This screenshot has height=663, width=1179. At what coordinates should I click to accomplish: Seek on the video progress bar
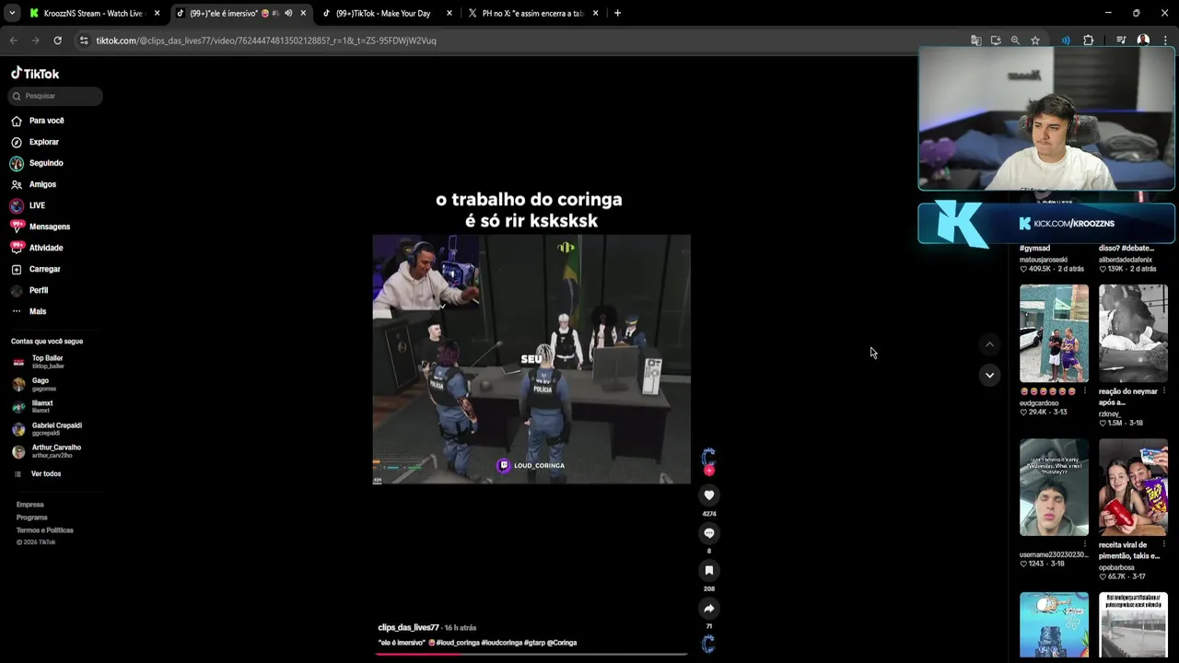pos(531,654)
